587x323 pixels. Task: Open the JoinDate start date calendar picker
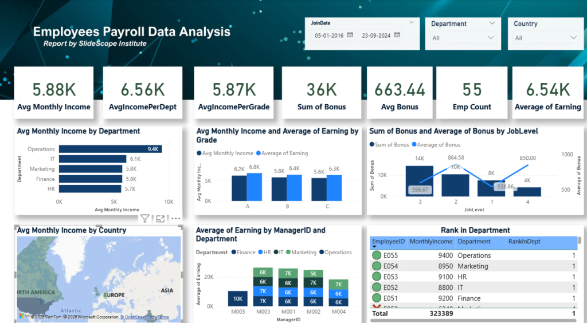point(350,35)
